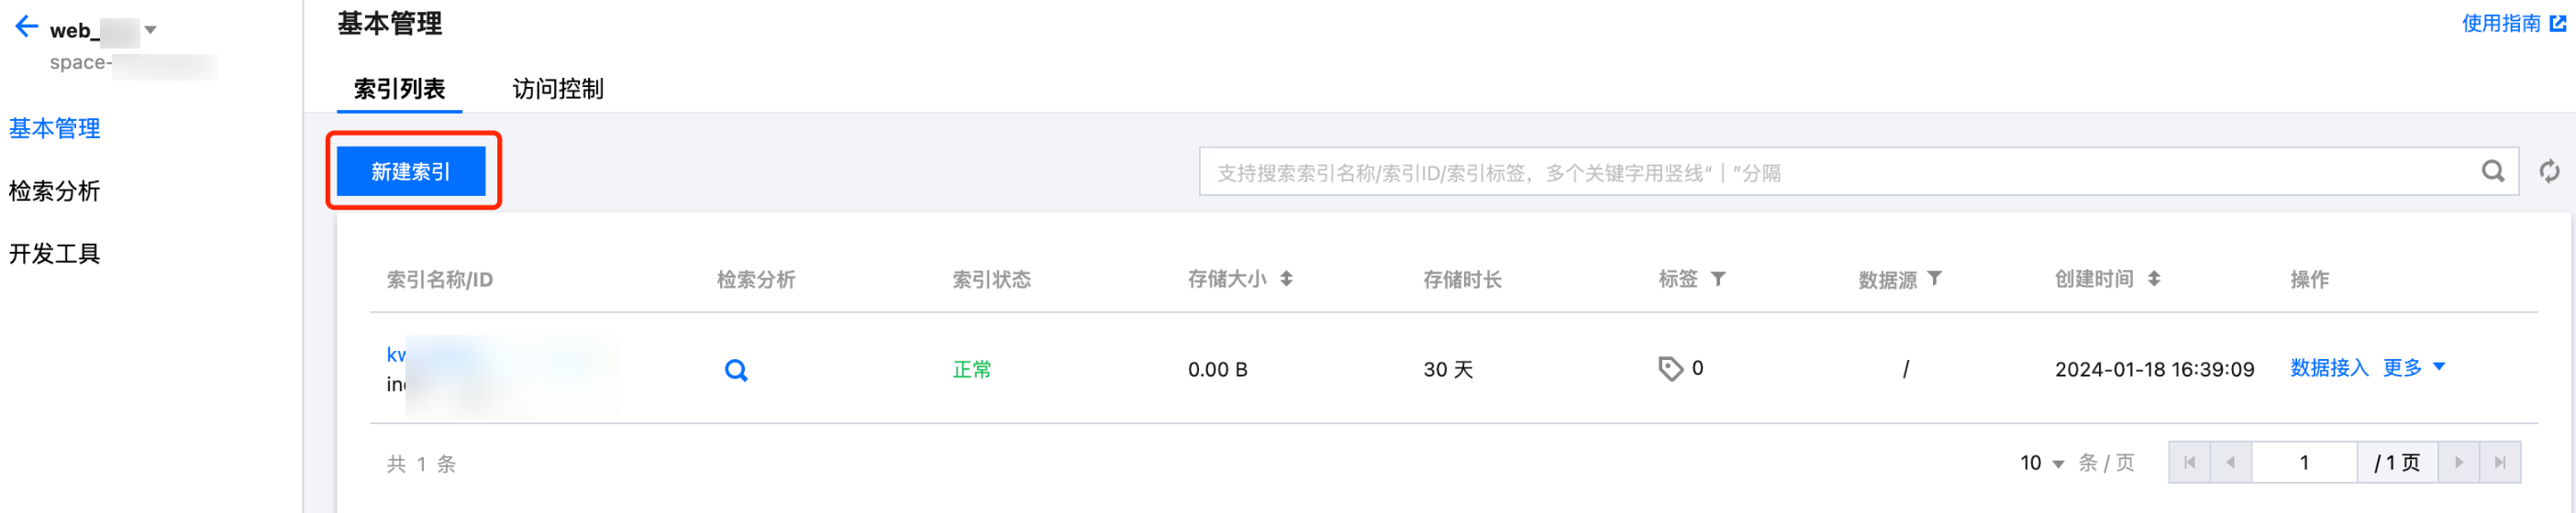Open the web_ space switcher dropdown

tap(151, 30)
